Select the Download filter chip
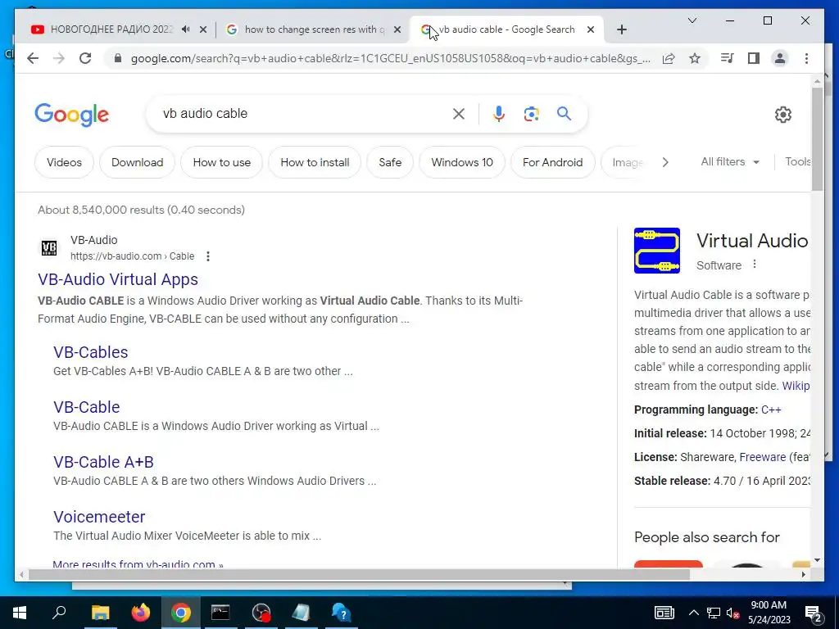This screenshot has width=839, height=629. point(137,162)
